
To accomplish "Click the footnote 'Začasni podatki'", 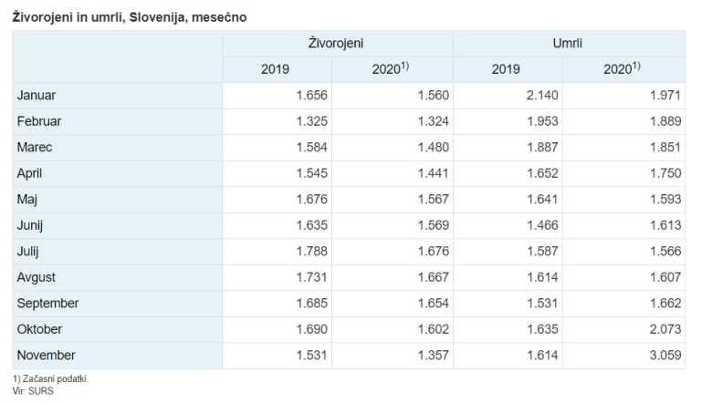I will point(54,378).
